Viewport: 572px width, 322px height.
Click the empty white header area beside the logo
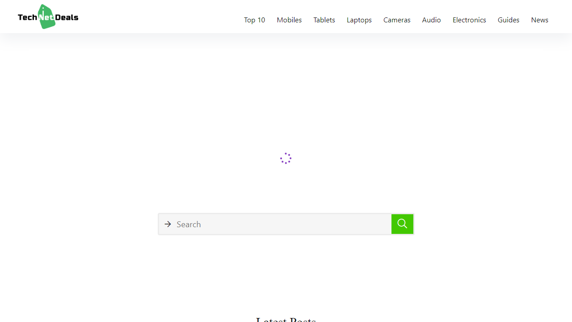coord(156,17)
